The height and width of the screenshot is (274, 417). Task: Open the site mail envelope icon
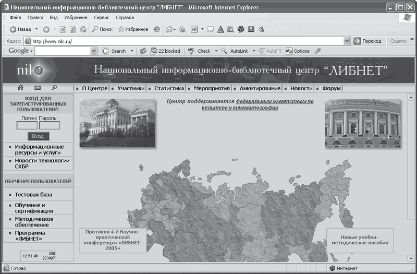(38, 88)
